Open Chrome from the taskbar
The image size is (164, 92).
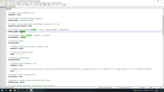pyautogui.click(x=15, y=90)
